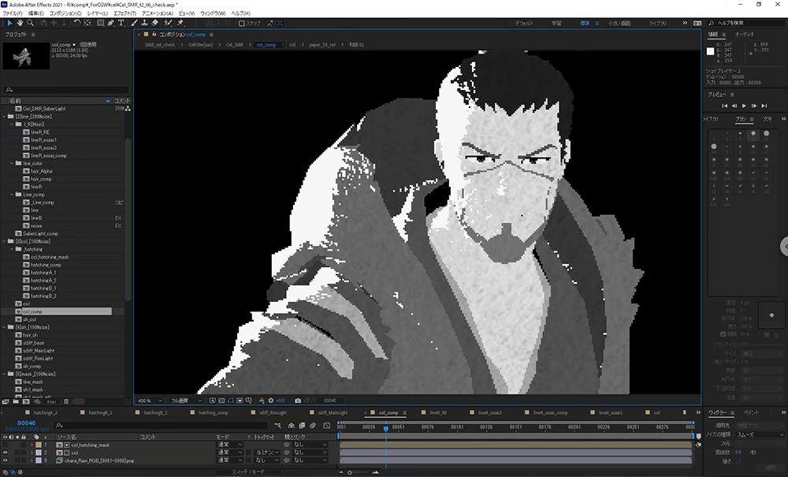788x477 pixels.
Task: Open the Composition(C) menu
Action: [x=65, y=13]
